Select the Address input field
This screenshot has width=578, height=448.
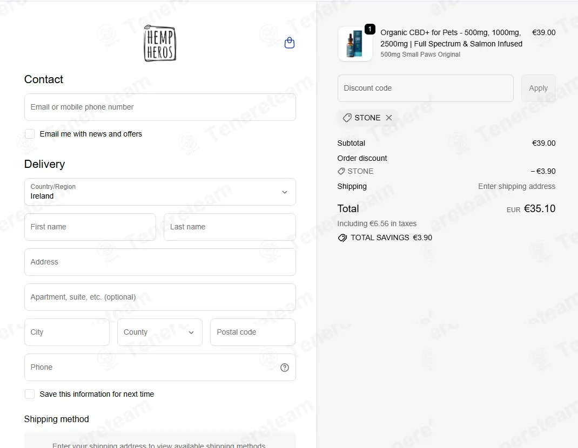tap(160, 262)
